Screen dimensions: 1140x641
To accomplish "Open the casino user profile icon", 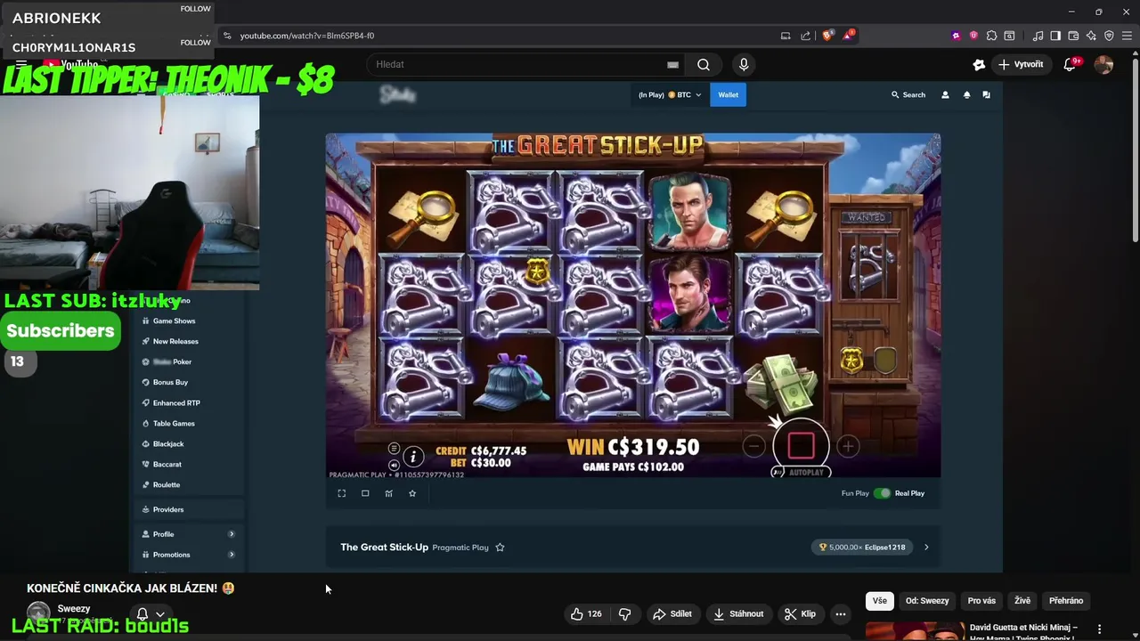I will tap(945, 94).
